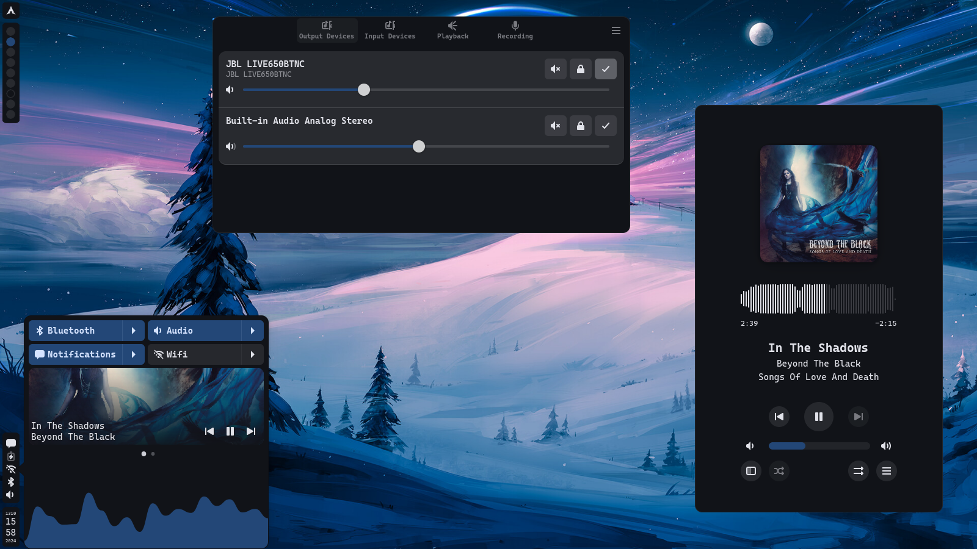
Task: Click the battery charging icon in side bar
Action: click(x=11, y=457)
